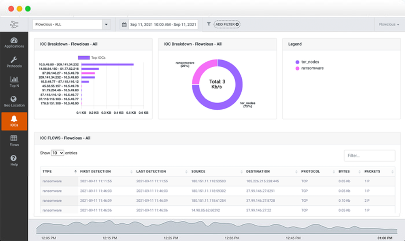The height and width of the screenshot is (241, 405).
Task: Click the date range input field
Action: pos(163,25)
